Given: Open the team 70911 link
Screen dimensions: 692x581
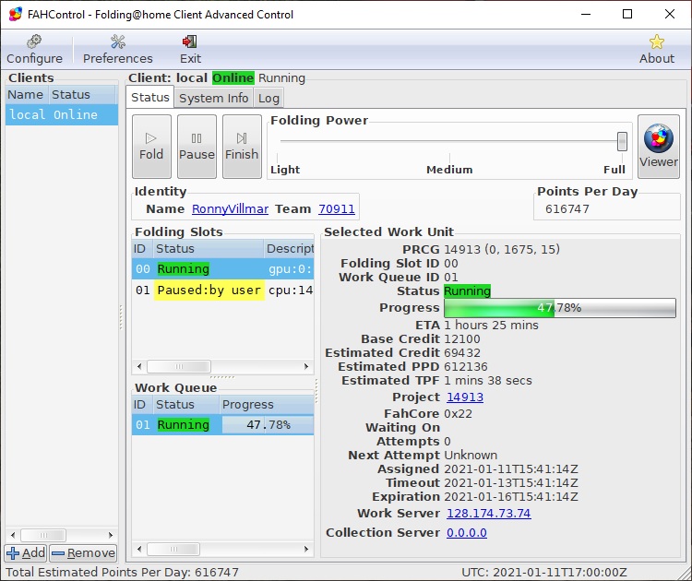Looking at the screenshot, I should (336, 208).
